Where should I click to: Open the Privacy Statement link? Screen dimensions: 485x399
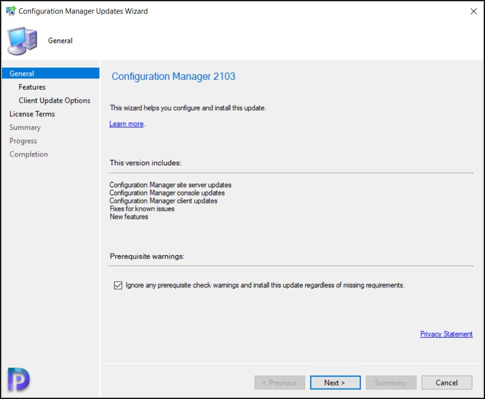click(446, 334)
